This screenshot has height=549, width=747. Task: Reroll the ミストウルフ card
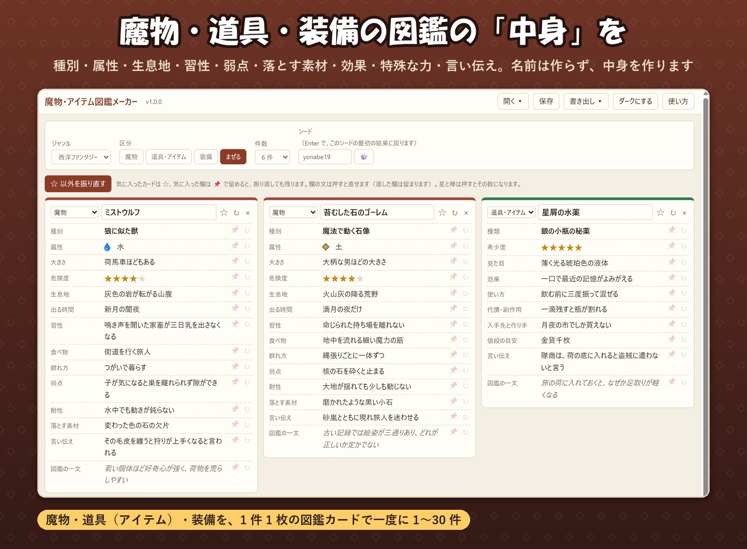coord(236,213)
